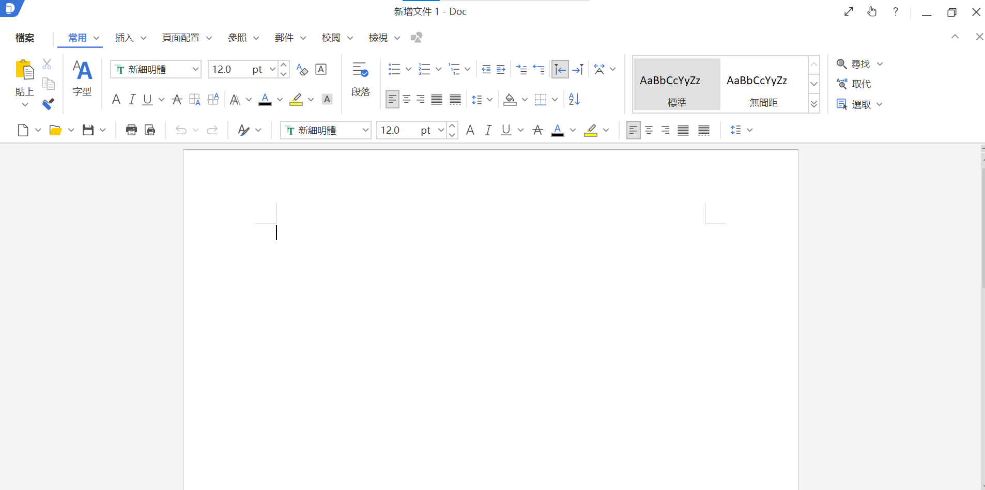Enable justified text alignment
Screen dimensions: 985x490
(436, 99)
